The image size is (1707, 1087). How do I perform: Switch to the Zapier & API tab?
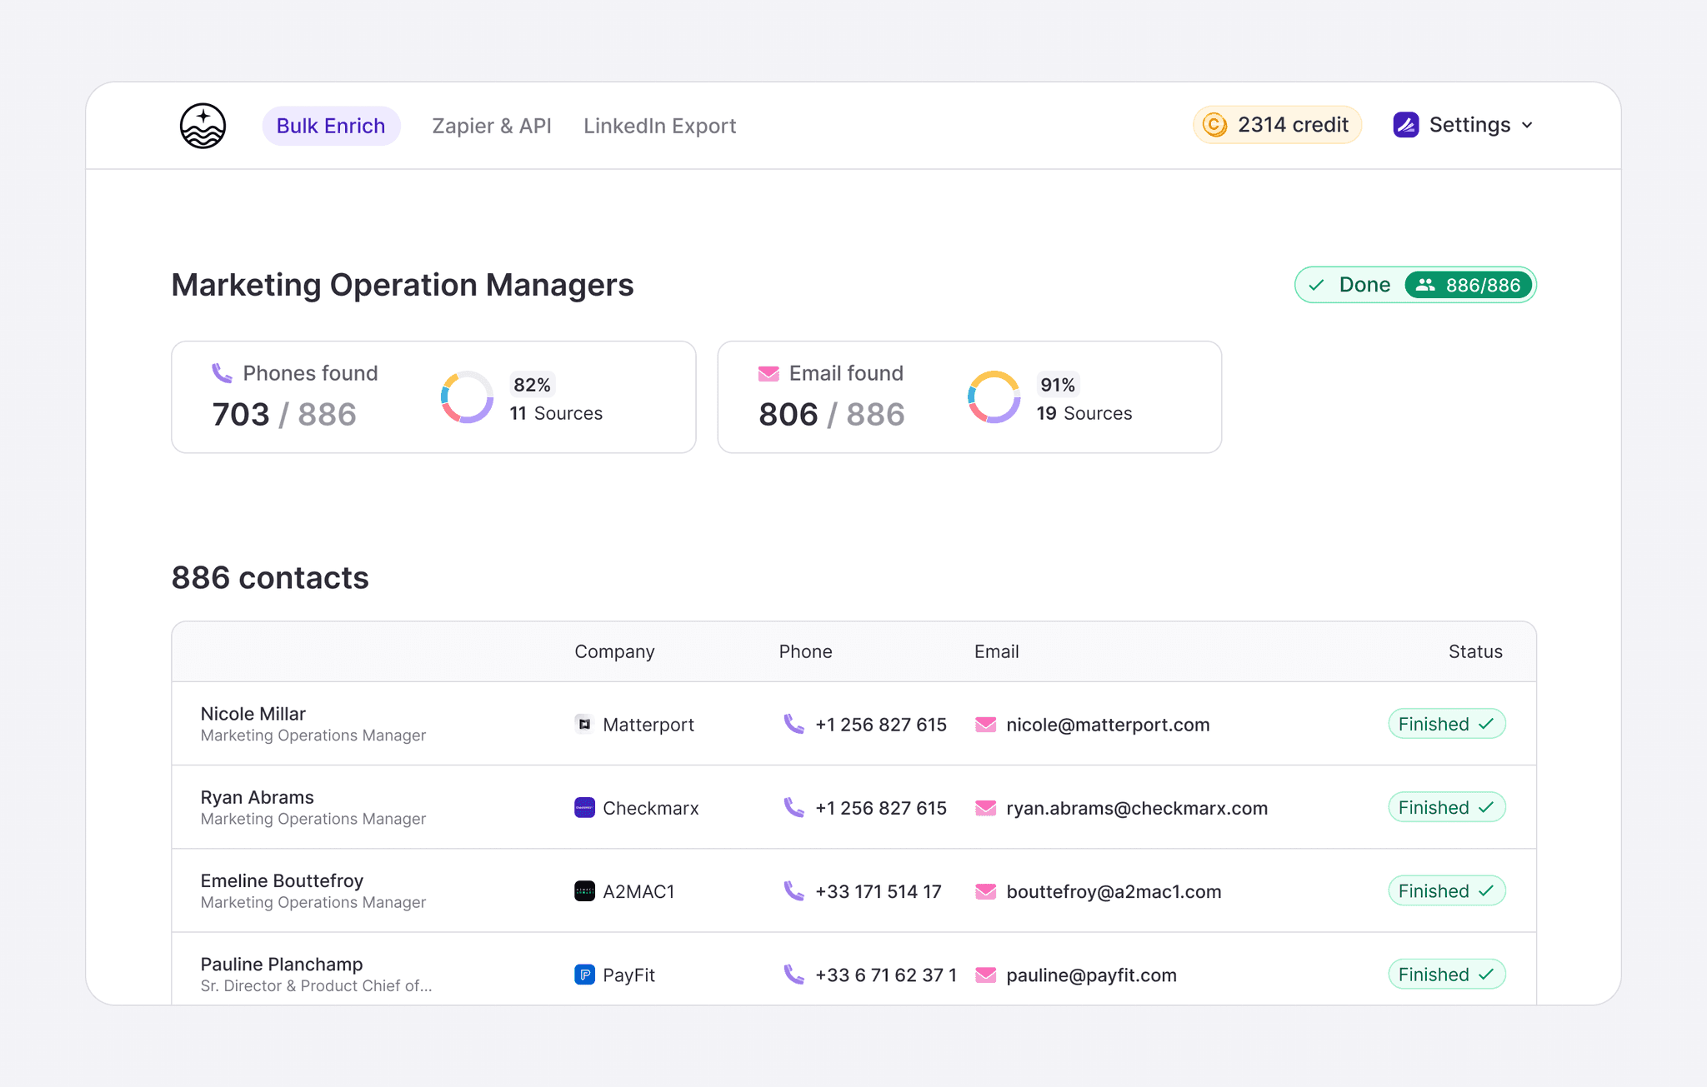(491, 126)
